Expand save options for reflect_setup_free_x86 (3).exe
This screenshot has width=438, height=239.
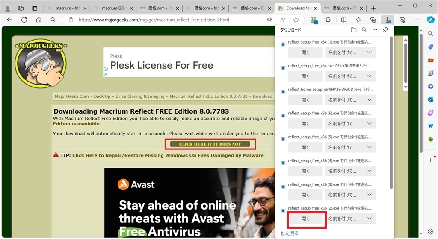click(x=370, y=195)
